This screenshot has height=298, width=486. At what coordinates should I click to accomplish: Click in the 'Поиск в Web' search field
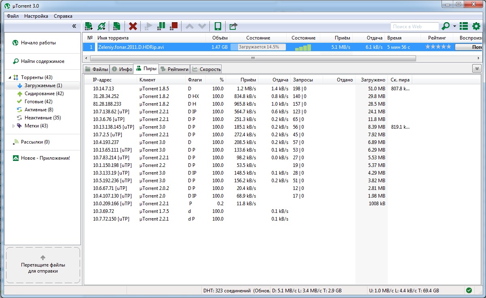(414, 26)
